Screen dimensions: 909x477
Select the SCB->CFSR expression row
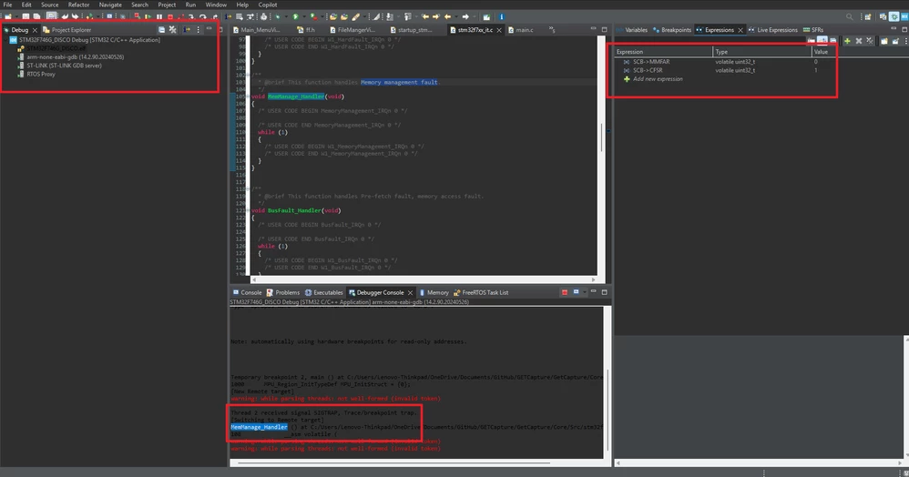click(x=725, y=70)
